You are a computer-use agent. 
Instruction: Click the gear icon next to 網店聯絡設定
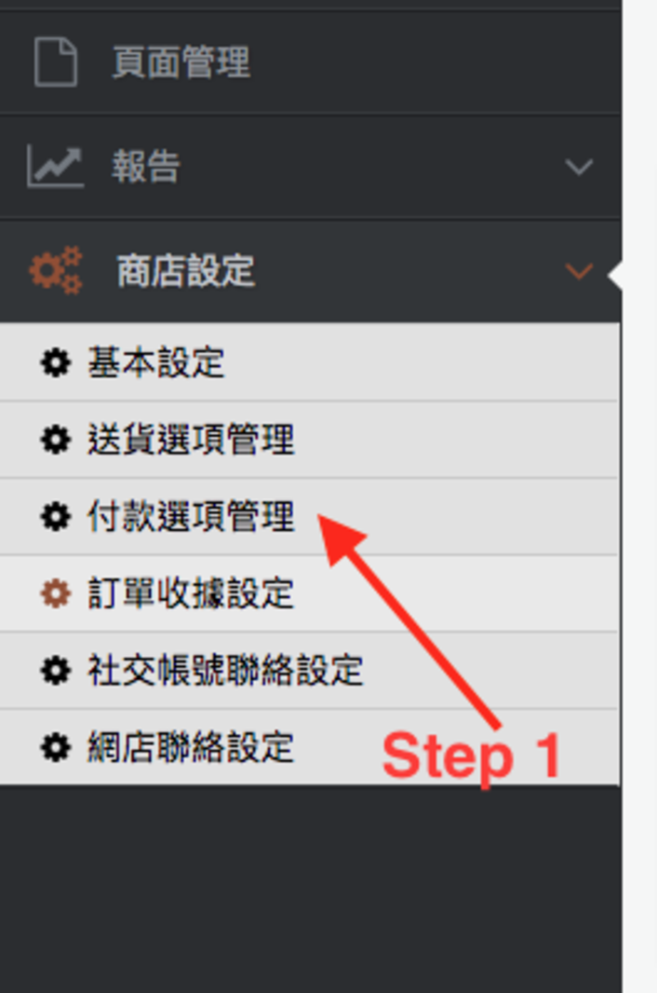[x=56, y=747]
